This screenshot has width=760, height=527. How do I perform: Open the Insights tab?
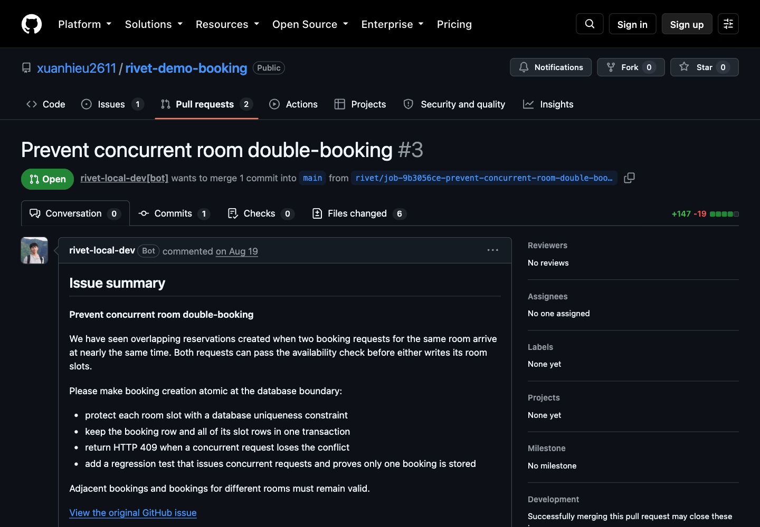[548, 104]
